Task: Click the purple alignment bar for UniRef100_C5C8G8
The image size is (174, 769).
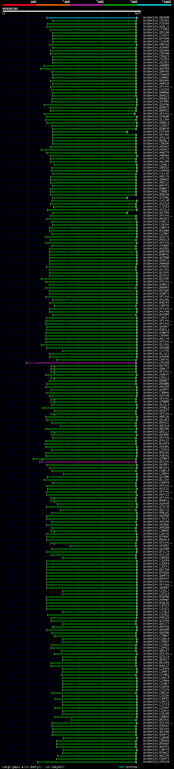Action: [82, 363]
